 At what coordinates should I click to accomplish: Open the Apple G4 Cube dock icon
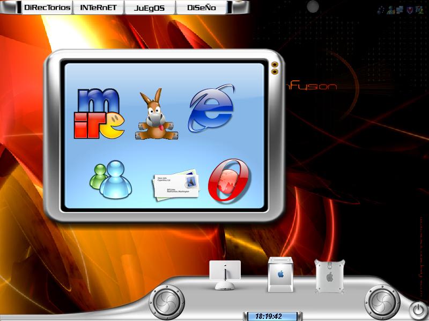click(280, 274)
